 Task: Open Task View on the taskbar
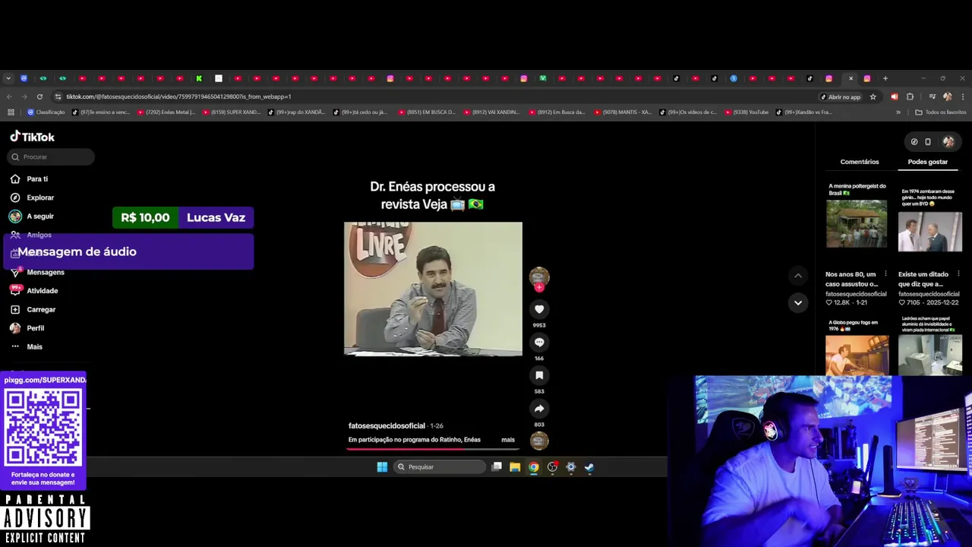pyautogui.click(x=497, y=467)
